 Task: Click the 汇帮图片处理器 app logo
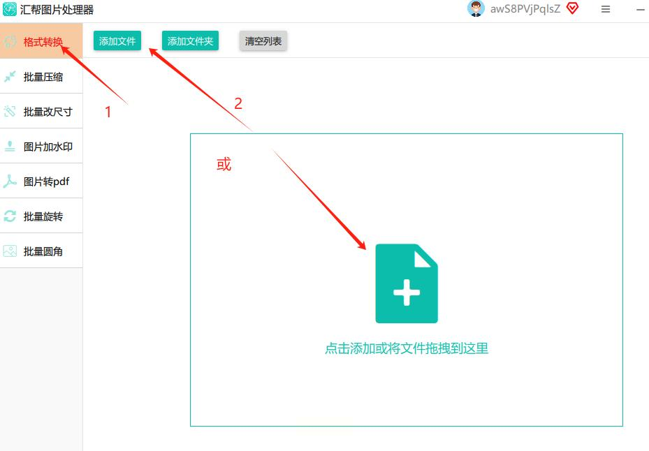10,9
